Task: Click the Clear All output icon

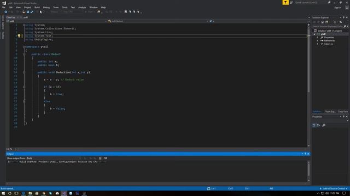Action: pos(100,158)
